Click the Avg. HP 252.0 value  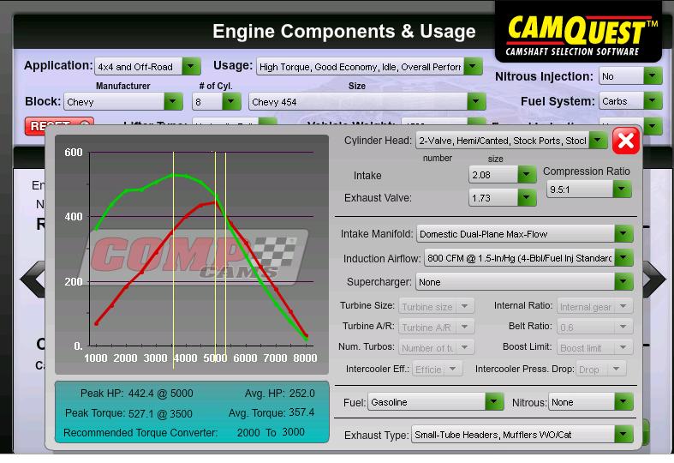pyautogui.click(x=301, y=394)
